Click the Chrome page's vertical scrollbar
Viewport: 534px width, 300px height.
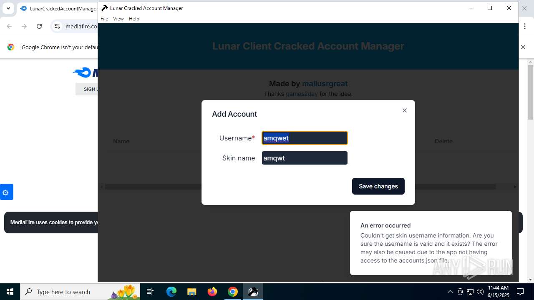530,92
